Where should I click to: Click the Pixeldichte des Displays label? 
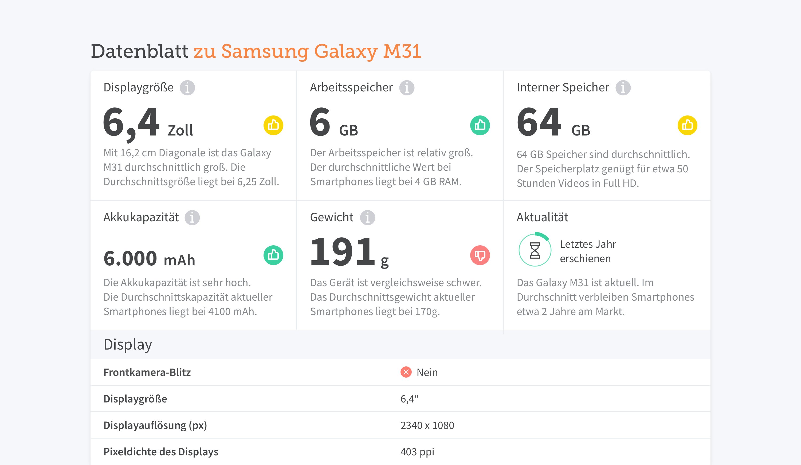tap(161, 452)
